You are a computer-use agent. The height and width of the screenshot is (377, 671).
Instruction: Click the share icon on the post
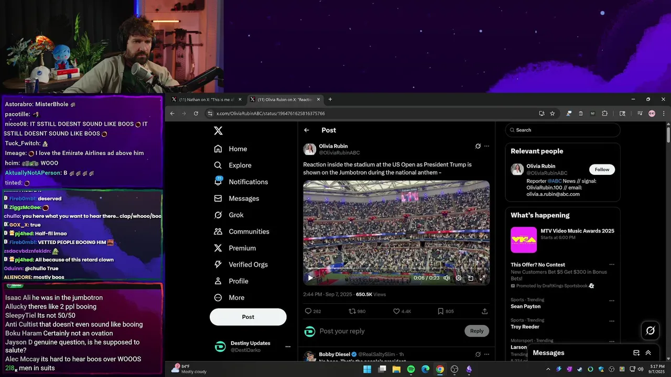point(484,311)
